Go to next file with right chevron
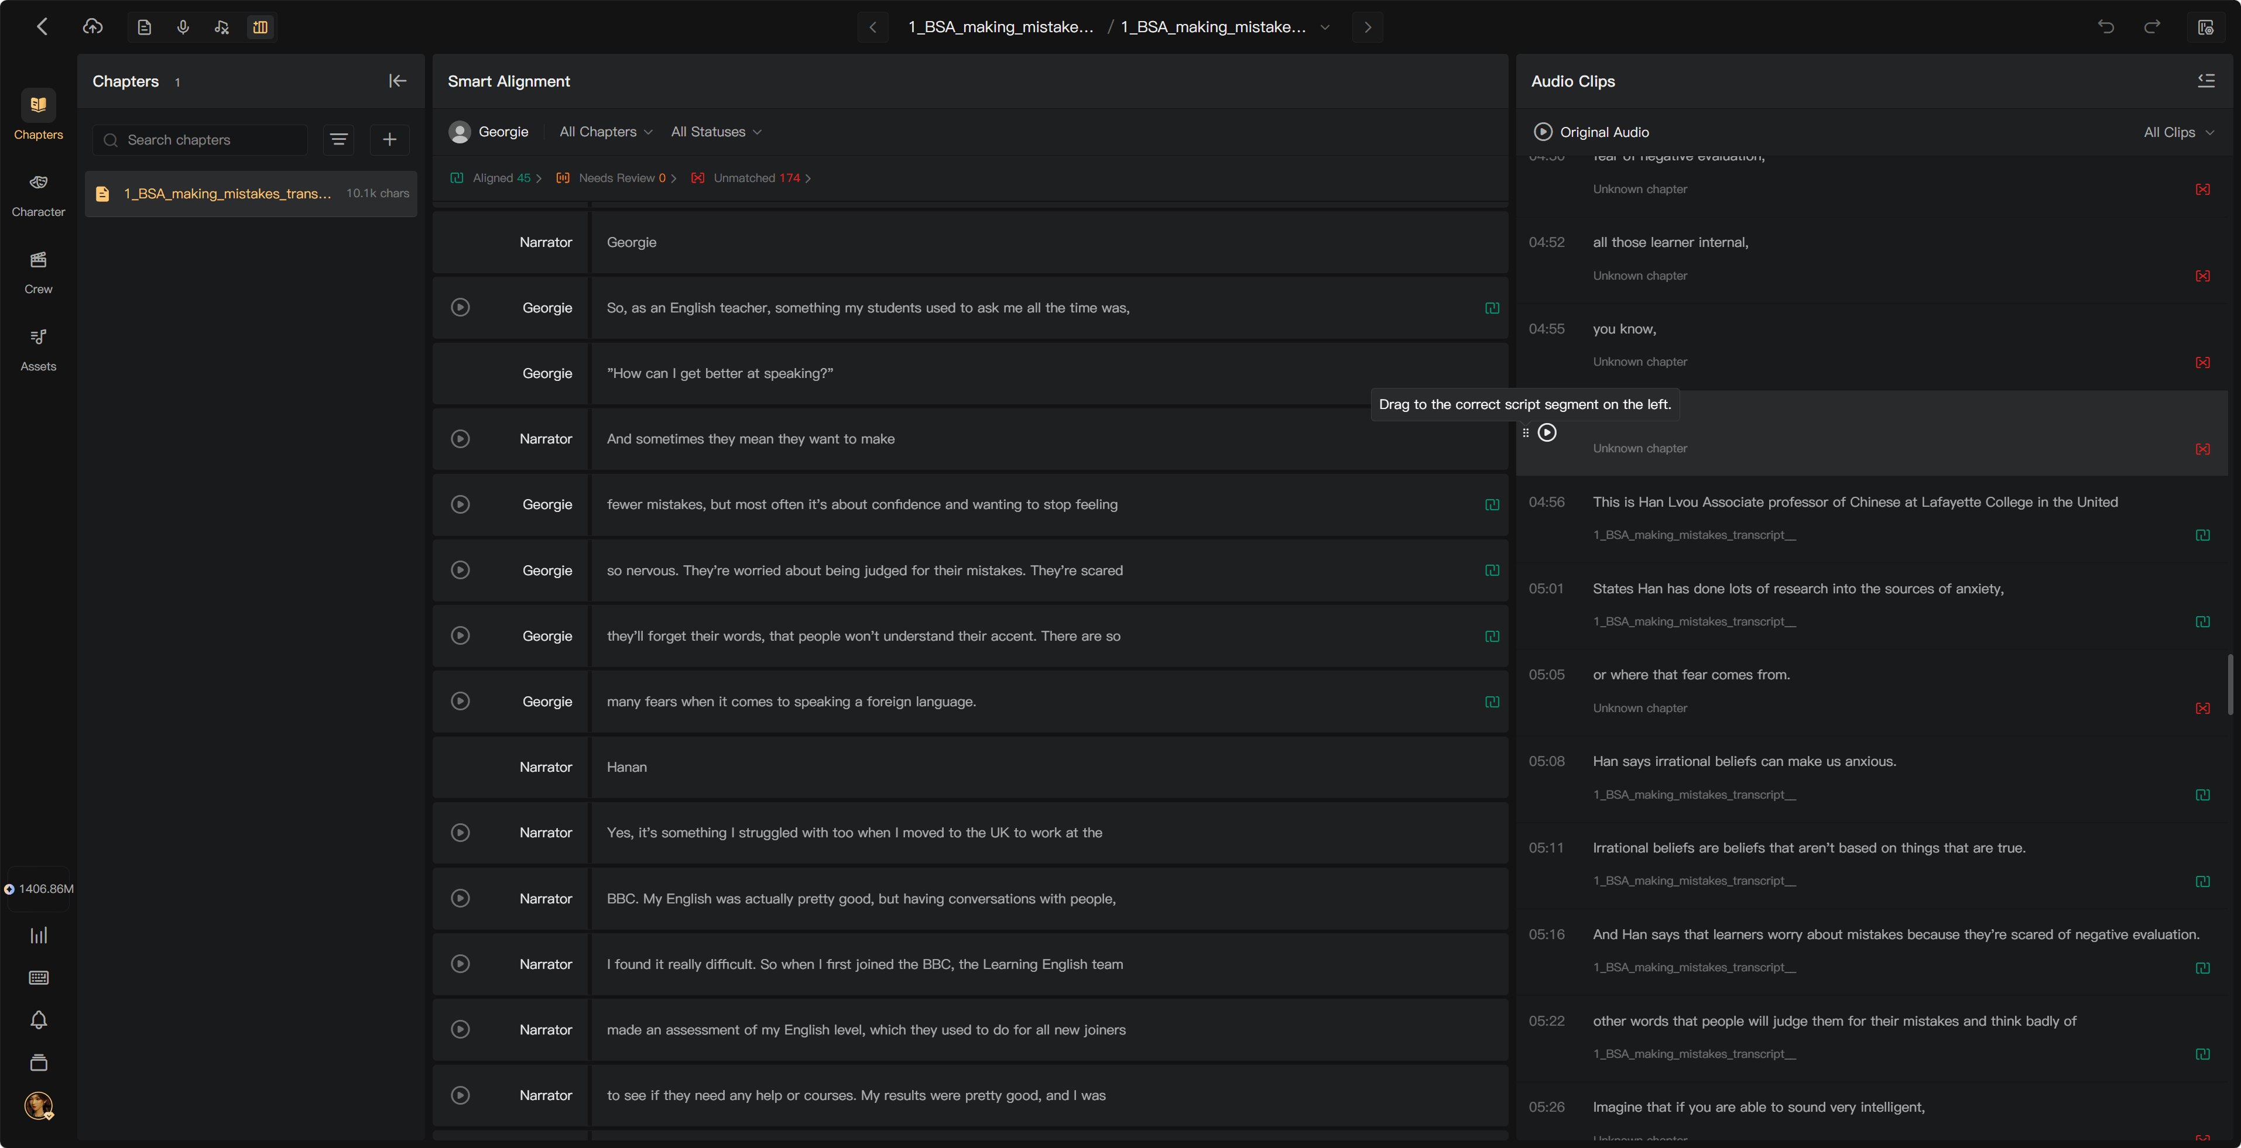2241x1148 pixels. (x=1368, y=27)
